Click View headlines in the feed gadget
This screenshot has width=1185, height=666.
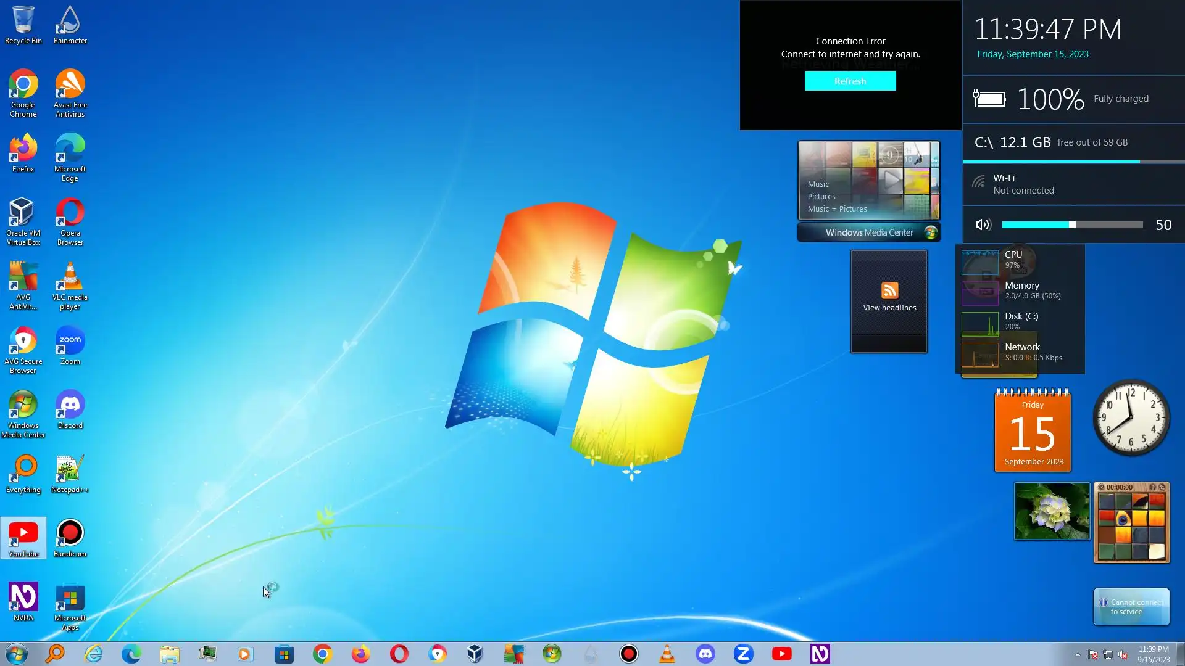click(889, 308)
